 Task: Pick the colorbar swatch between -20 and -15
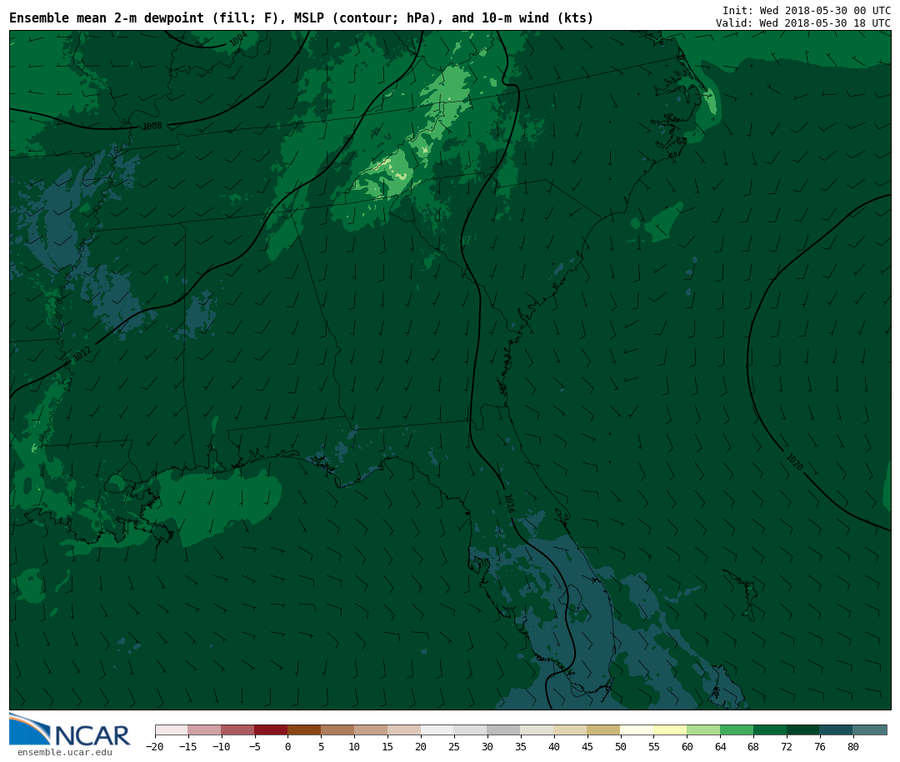(x=172, y=730)
